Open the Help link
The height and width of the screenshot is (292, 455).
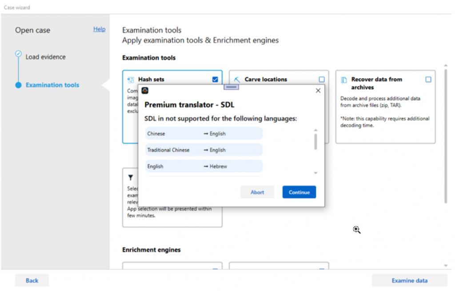pos(99,29)
